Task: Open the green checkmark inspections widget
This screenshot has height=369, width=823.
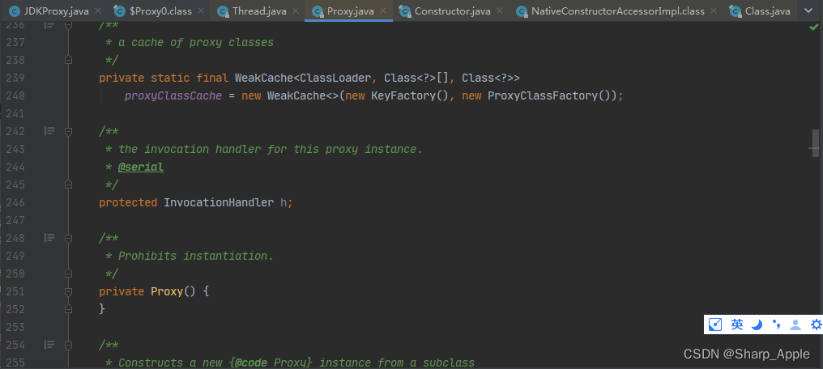Action: [x=814, y=27]
